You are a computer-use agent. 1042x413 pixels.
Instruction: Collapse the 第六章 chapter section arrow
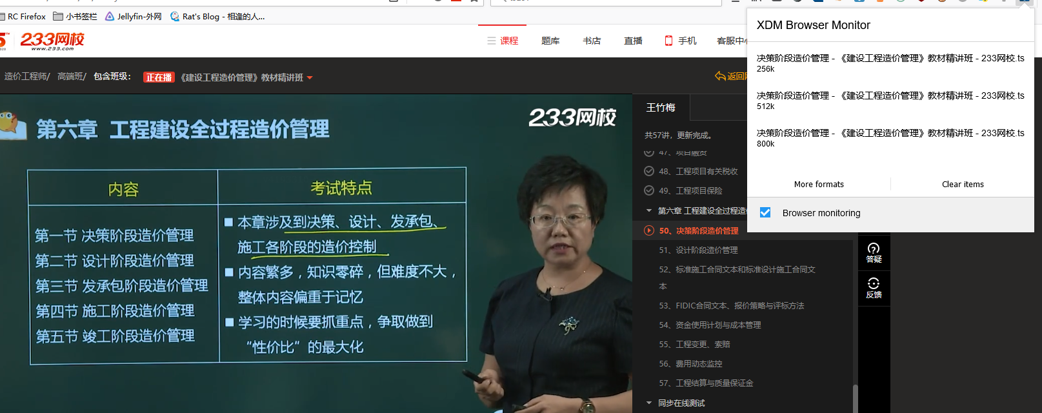pos(649,210)
